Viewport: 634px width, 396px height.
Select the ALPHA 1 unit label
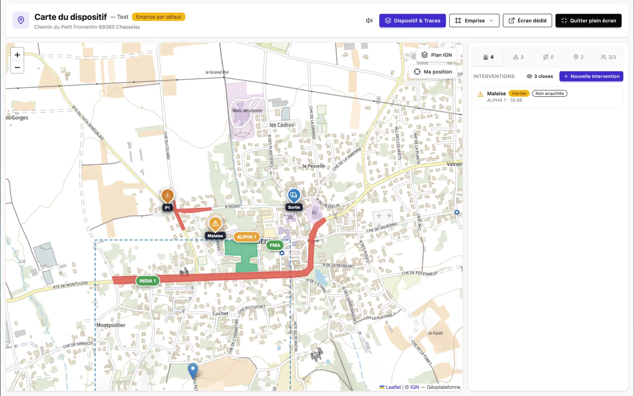tap(246, 237)
